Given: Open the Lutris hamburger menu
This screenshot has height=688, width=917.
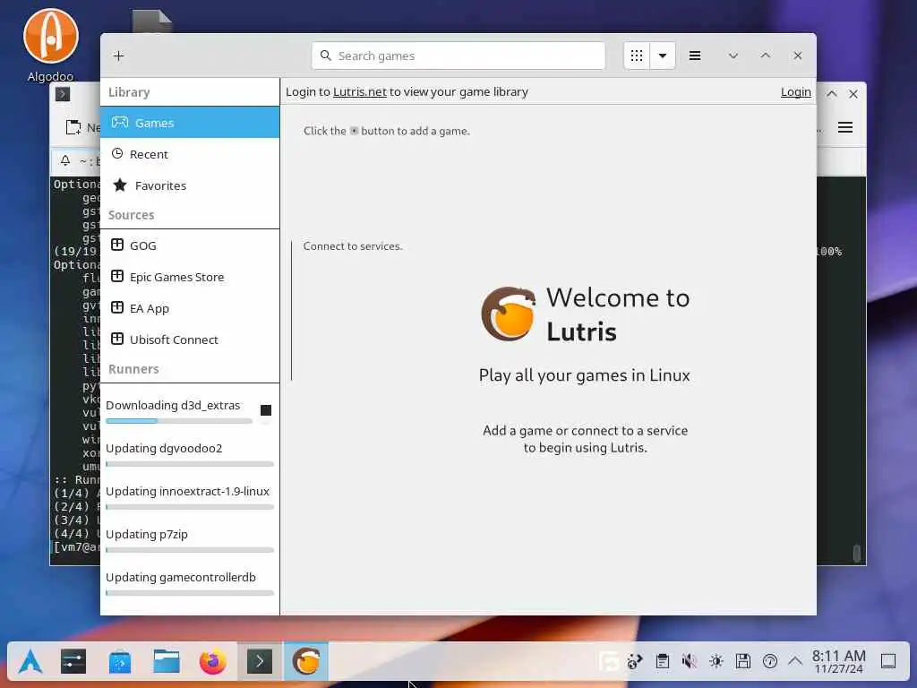Looking at the screenshot, I should click(x=695, y=56).
